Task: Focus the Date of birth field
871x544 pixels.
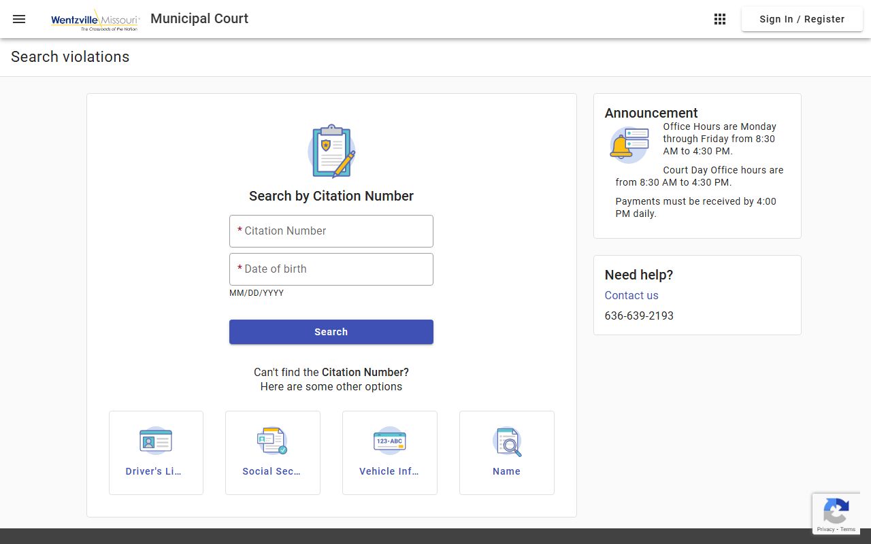Action: click(331, 269)
